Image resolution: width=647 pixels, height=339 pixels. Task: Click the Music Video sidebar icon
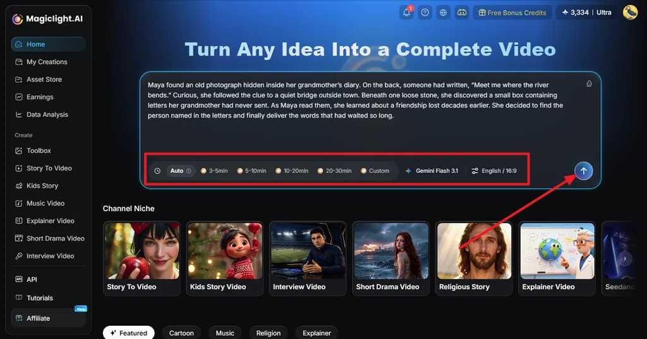(18, 203)
